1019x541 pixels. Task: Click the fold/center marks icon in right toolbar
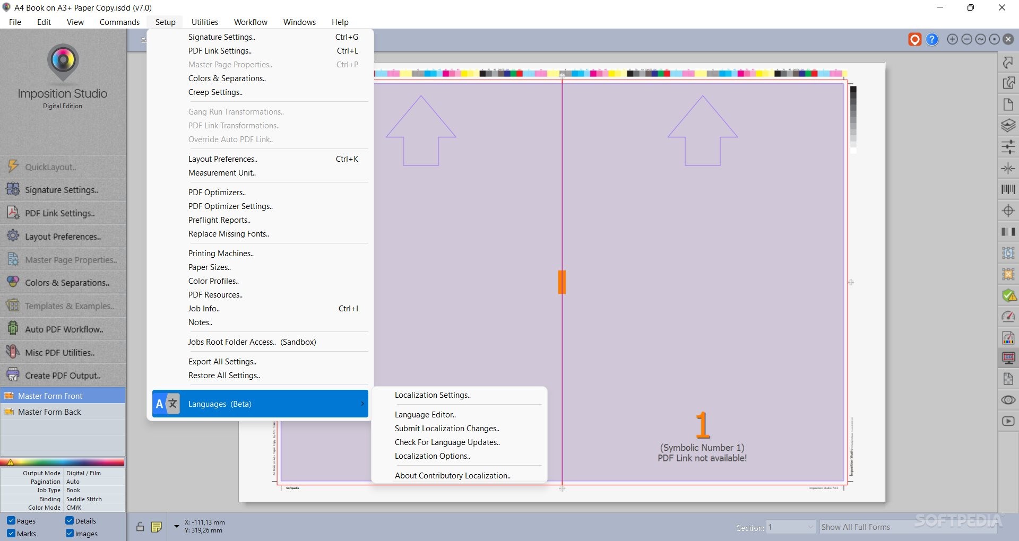pyautogui.click(x=1008, y=168)
